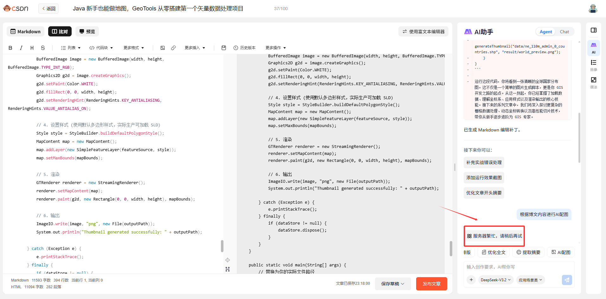Open the DeepSeek-V3.2 model dropdown
The image size is (606, 299).
click(x=496, y=280)
